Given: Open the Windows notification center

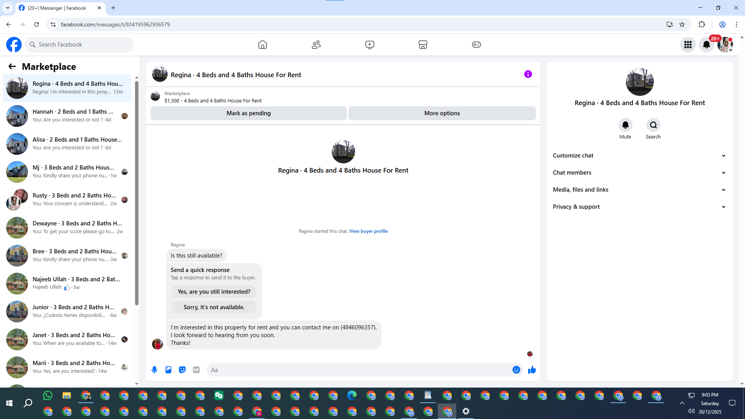Looking at the screenshot, I should (732, 403).
